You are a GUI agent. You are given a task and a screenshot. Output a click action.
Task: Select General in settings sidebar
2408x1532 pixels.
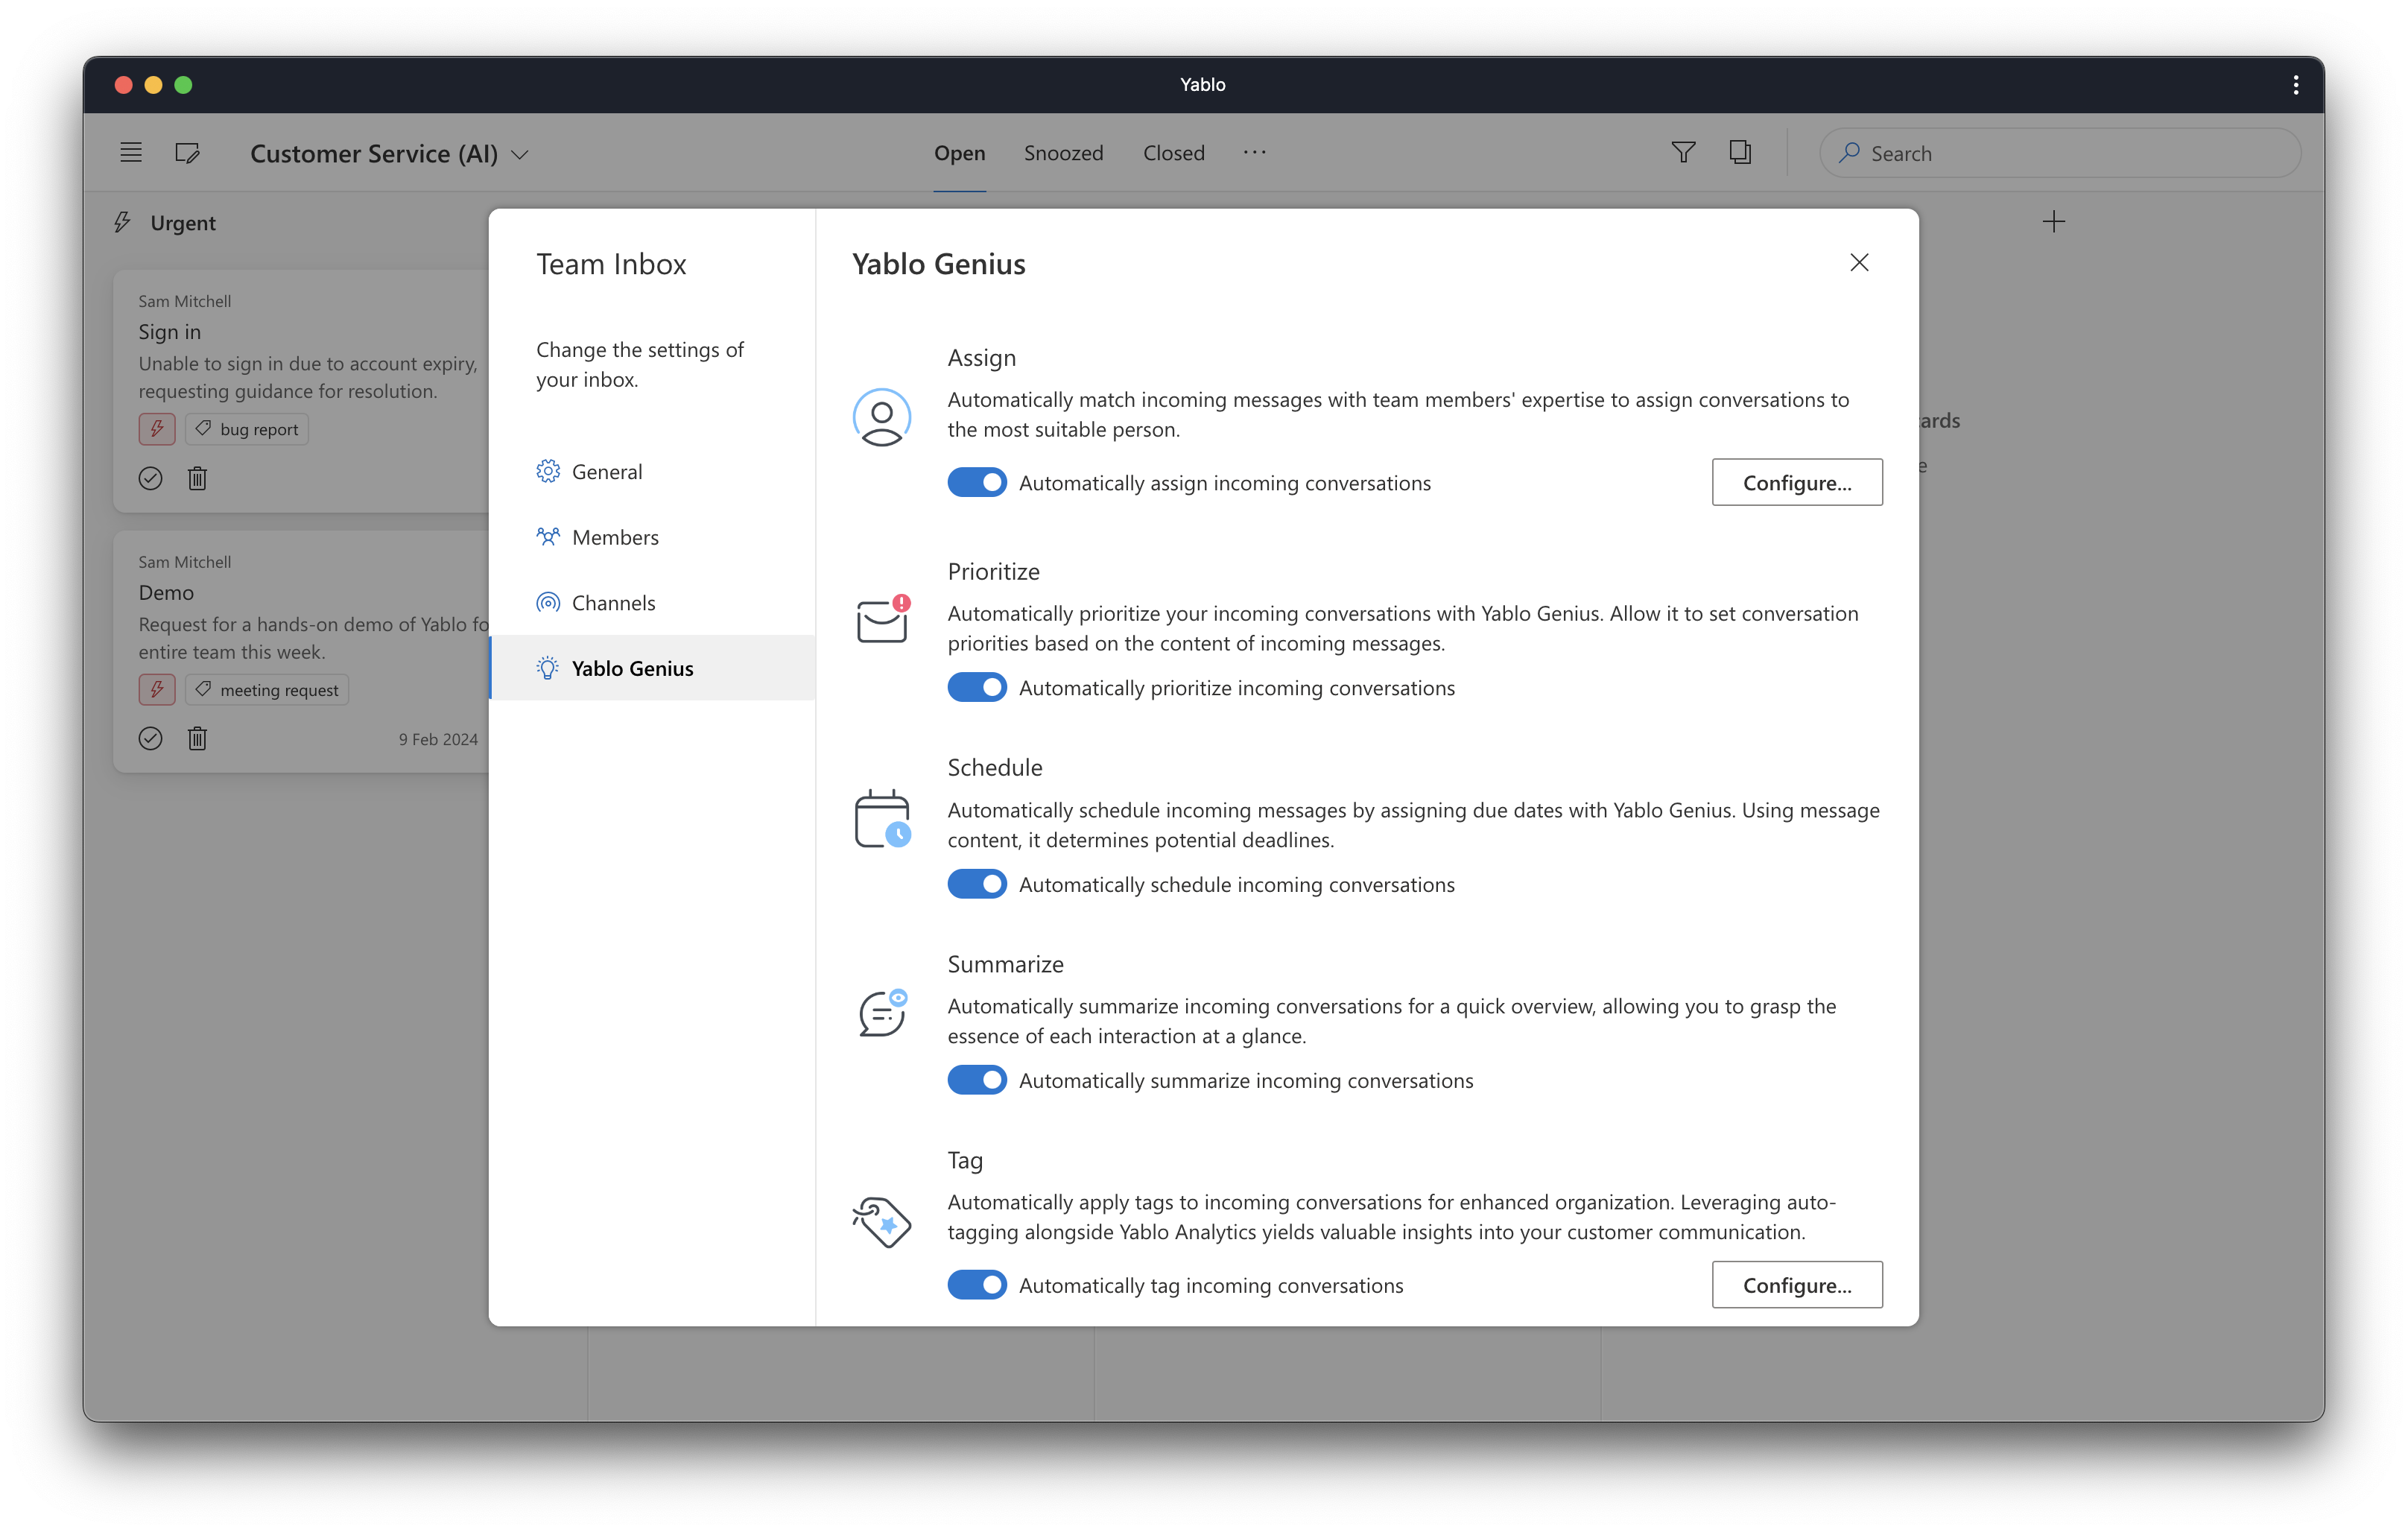pos(652,471)
